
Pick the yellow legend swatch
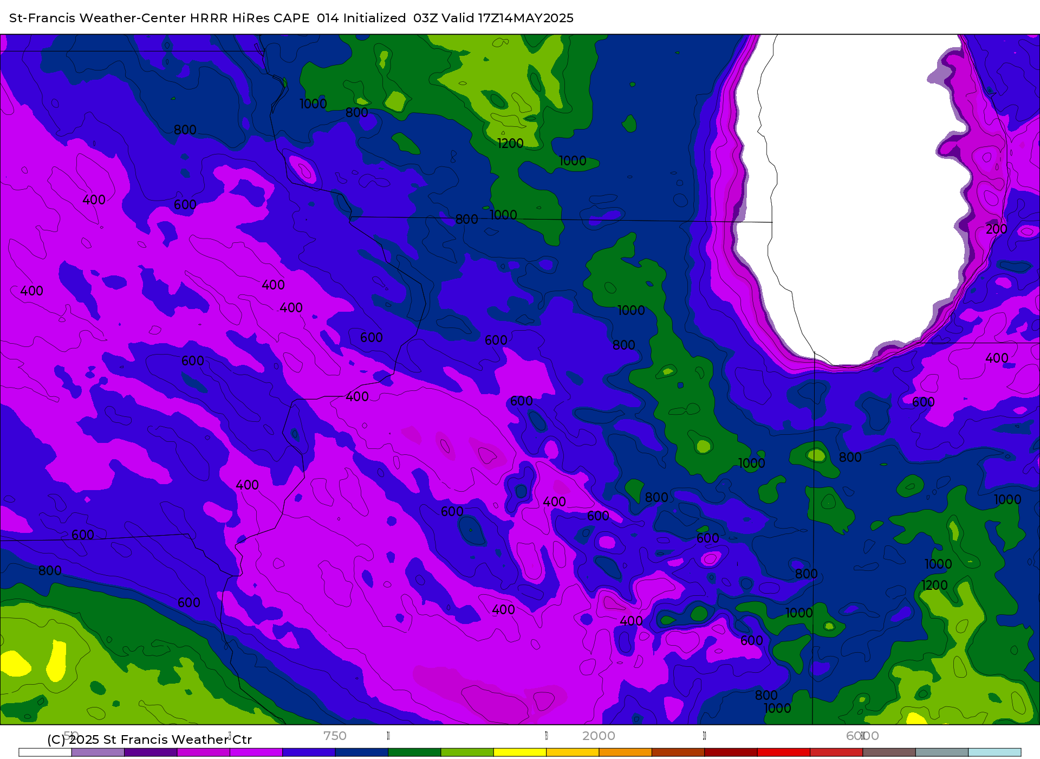pyautogui.click(x=520, y=752)
